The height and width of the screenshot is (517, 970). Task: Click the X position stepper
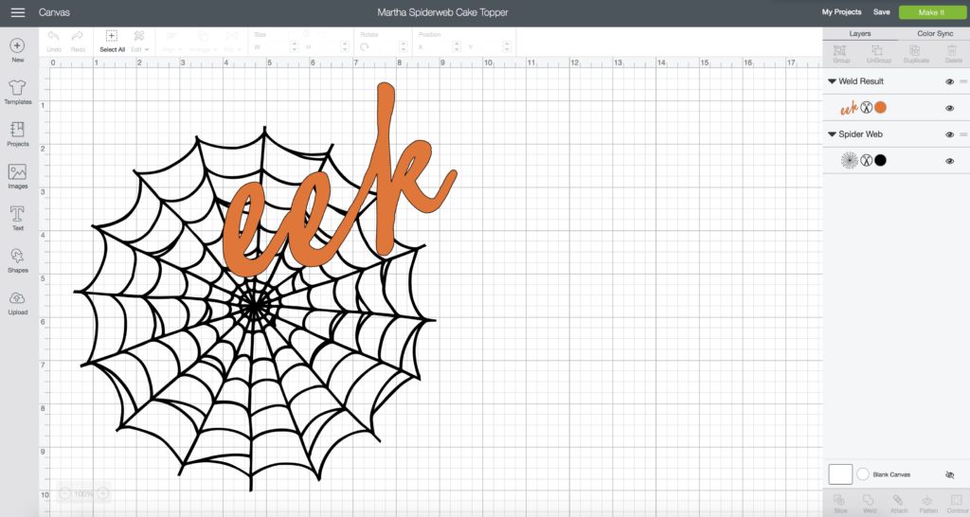457,47
